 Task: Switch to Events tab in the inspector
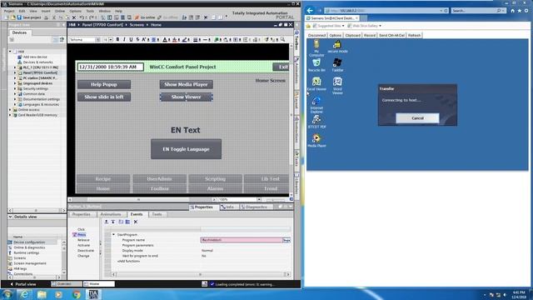pos(137,214)
